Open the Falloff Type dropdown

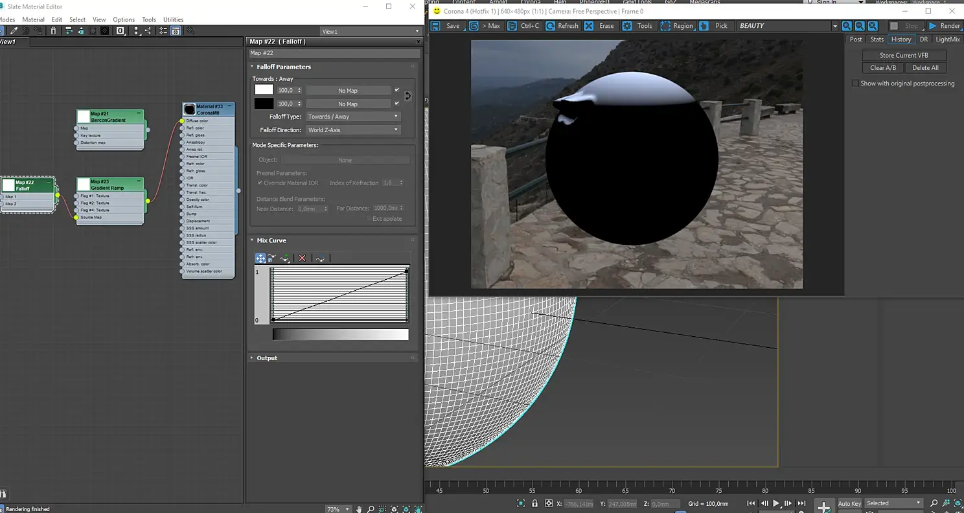pyautogui.click(x=352, y=117)
